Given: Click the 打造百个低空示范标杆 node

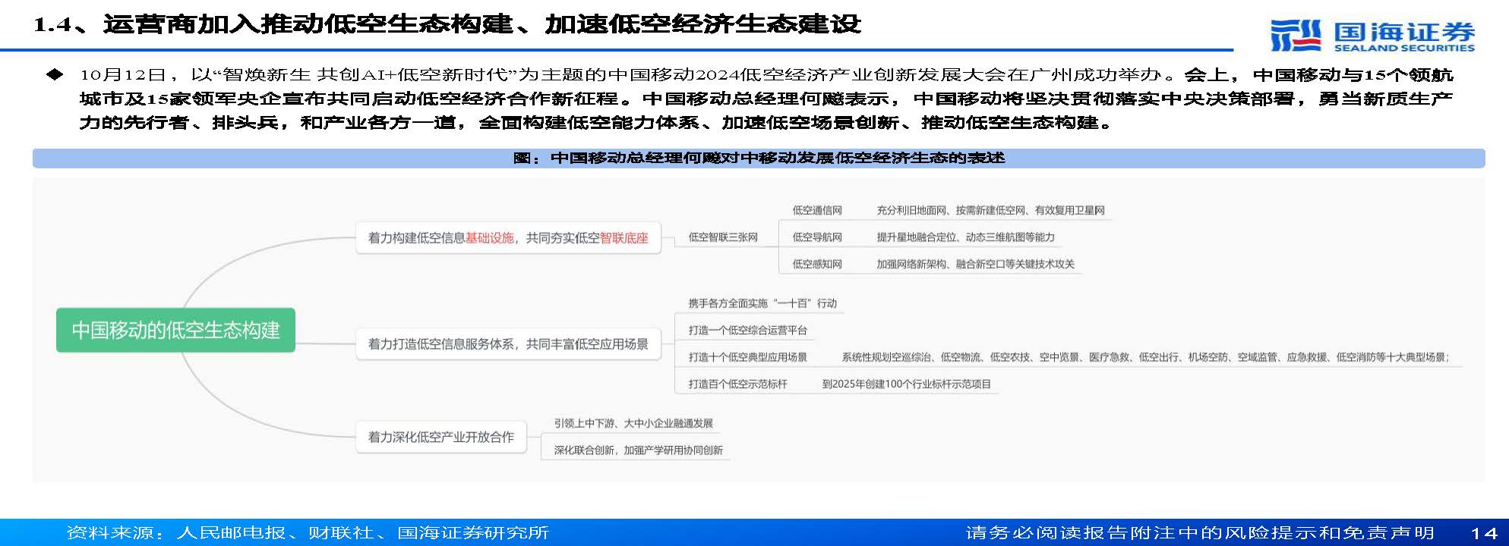Looking at the screenshot, I should pos(737,384).
